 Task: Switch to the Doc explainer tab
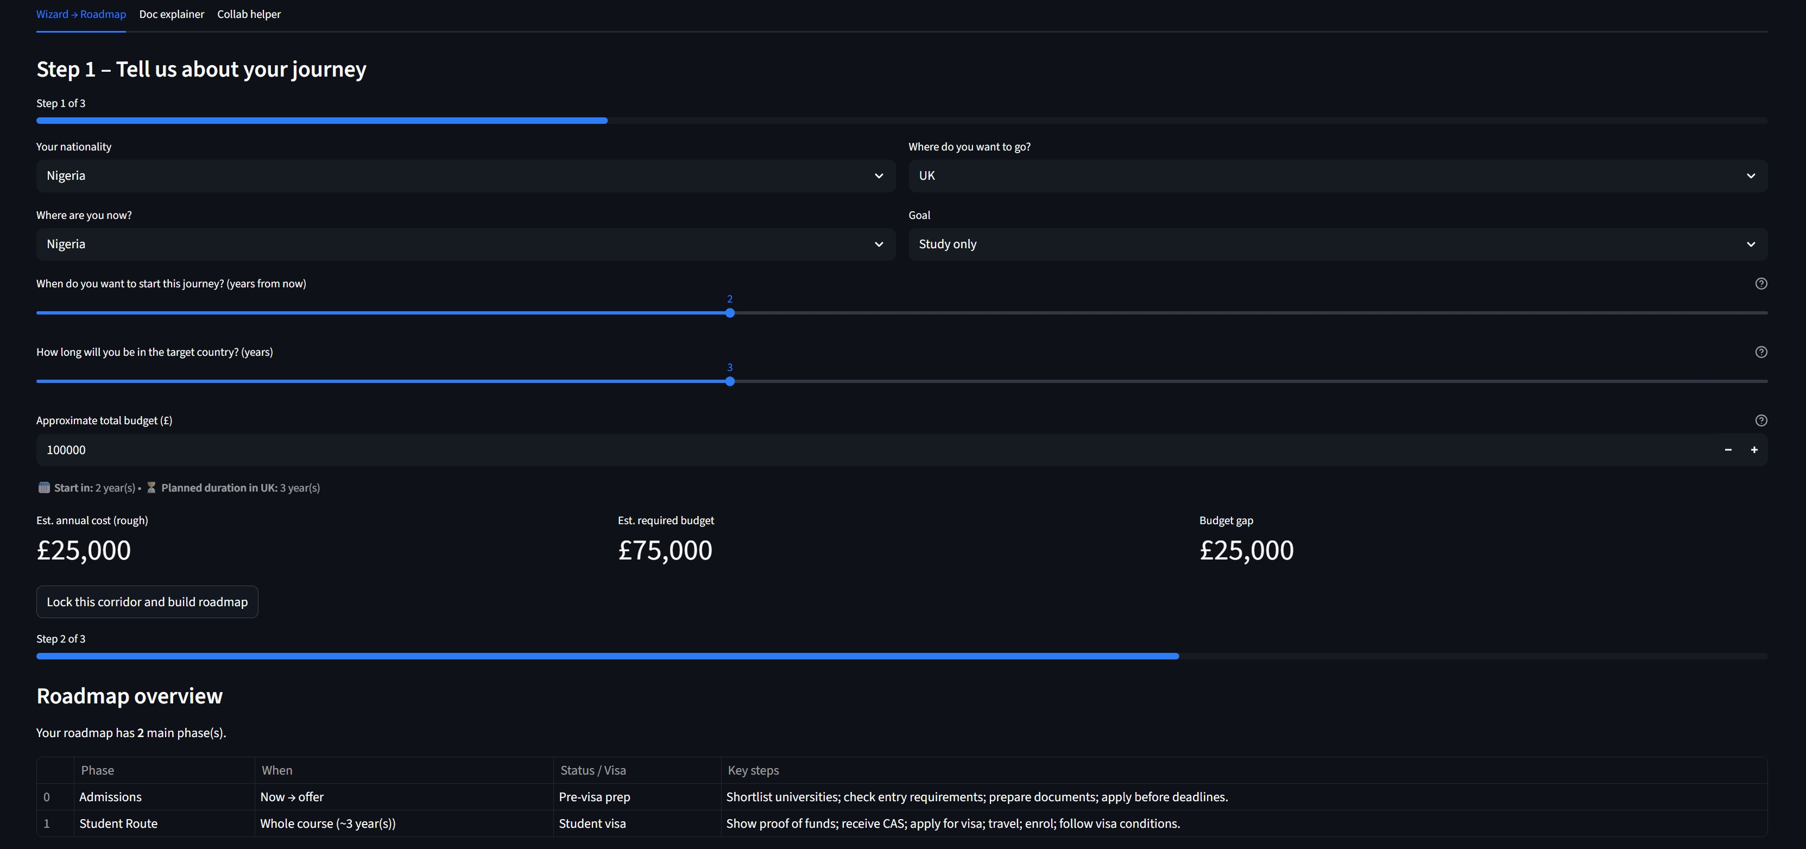[172, 14]
